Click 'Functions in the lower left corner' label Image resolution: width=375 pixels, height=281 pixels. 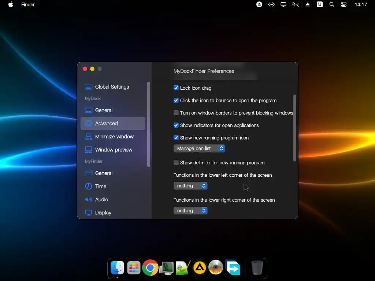223,175
